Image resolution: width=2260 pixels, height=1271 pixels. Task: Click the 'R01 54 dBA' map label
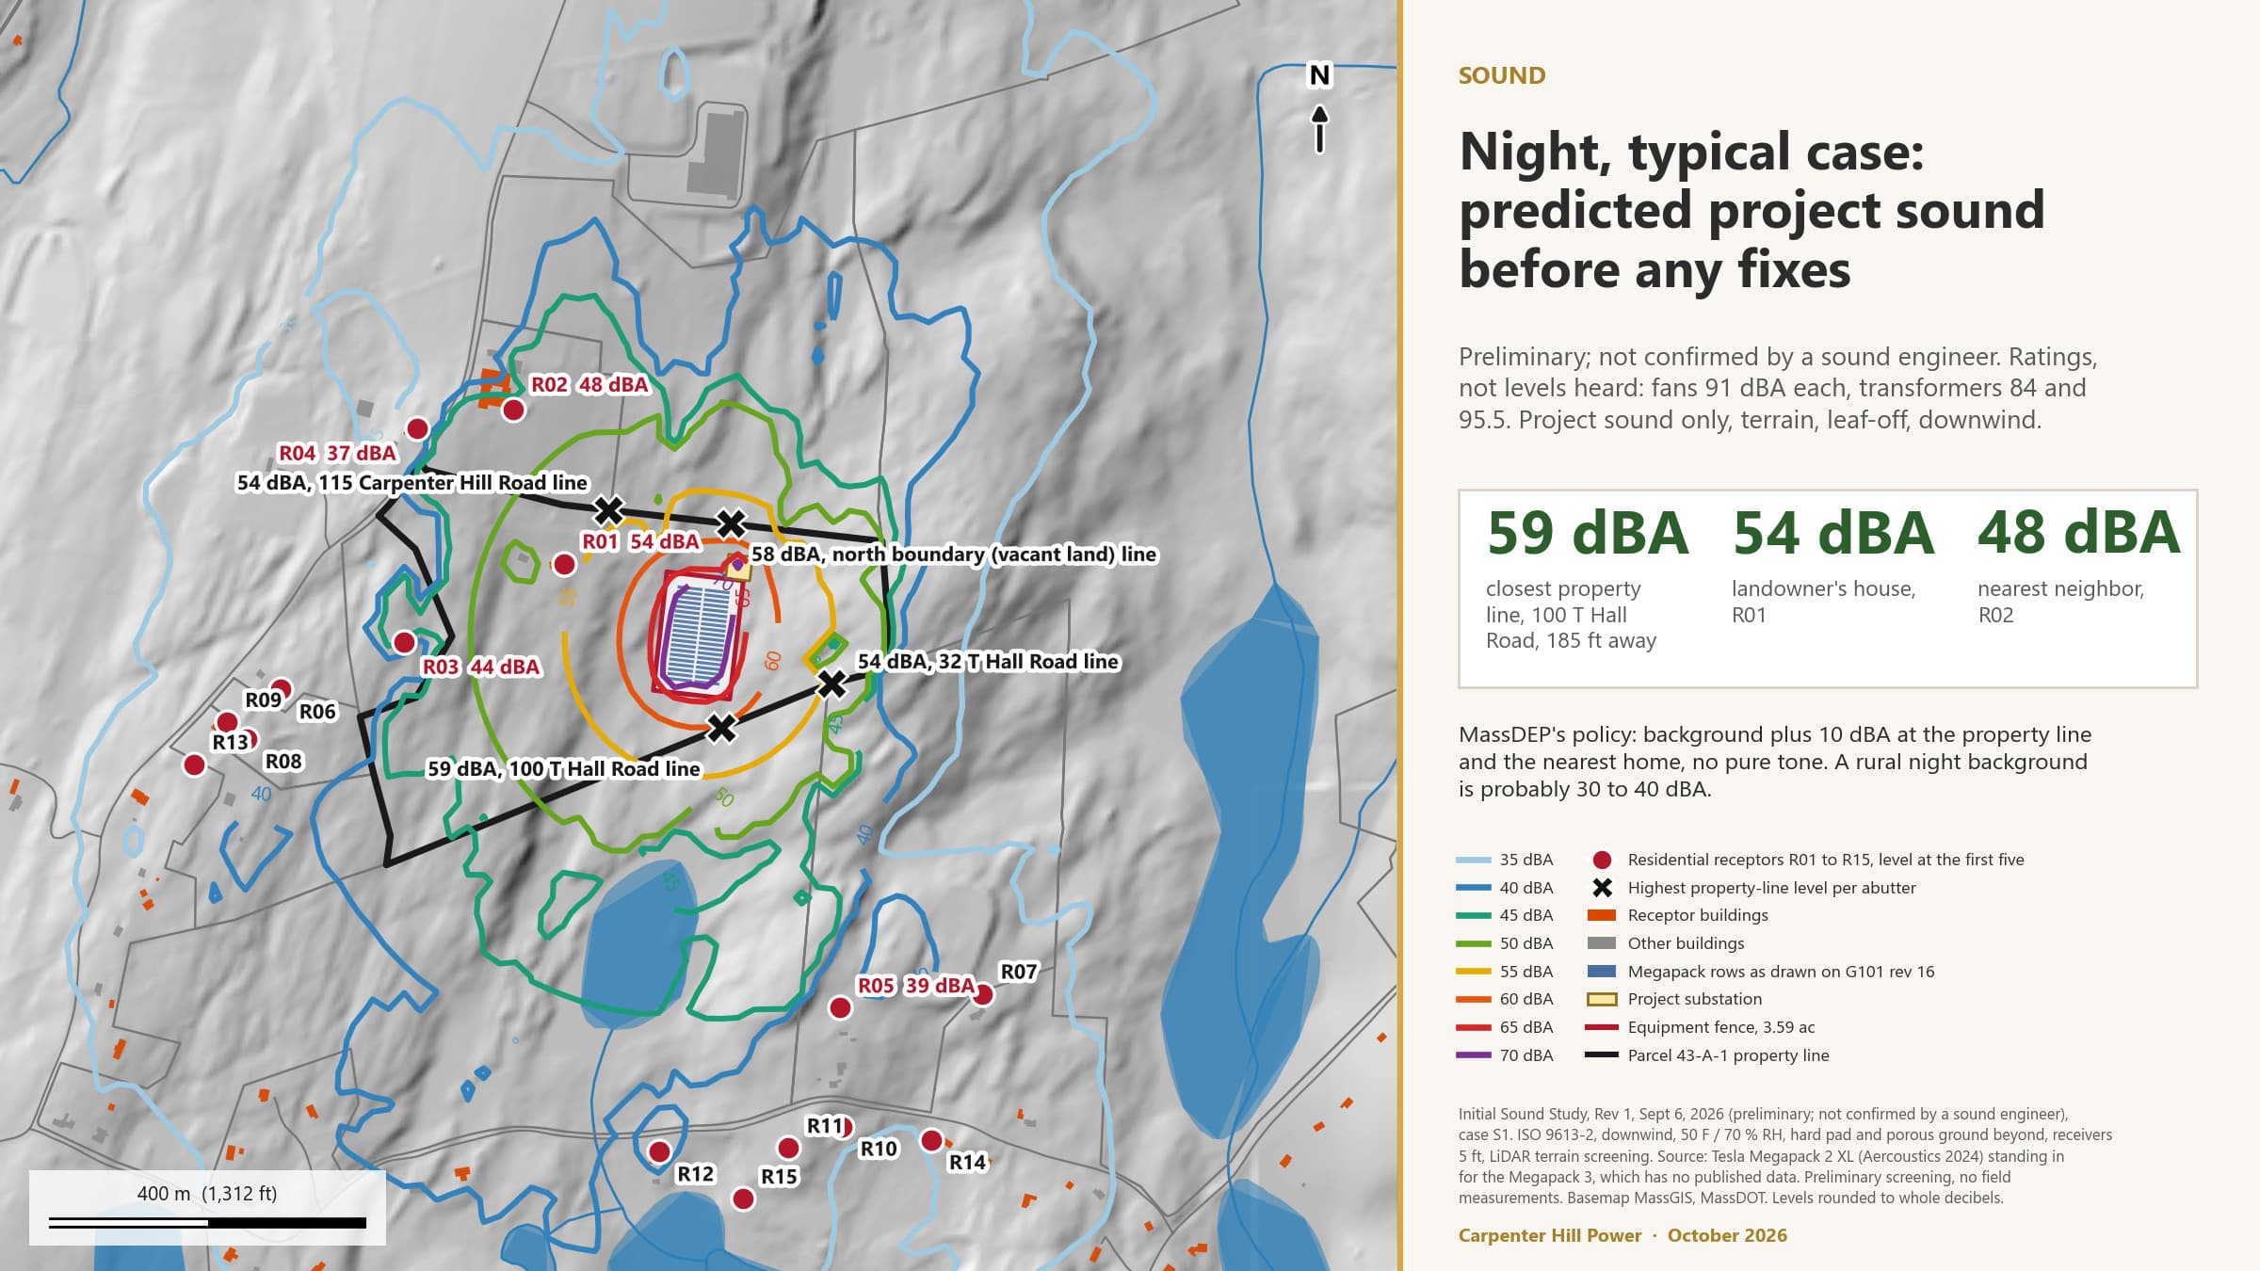pos(640,541)
